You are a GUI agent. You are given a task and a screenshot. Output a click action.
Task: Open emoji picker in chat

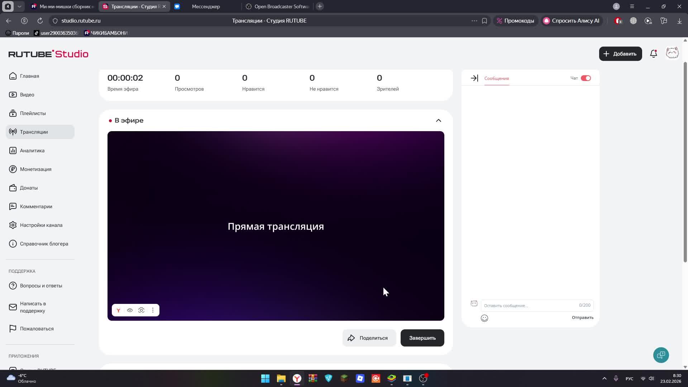484,318
